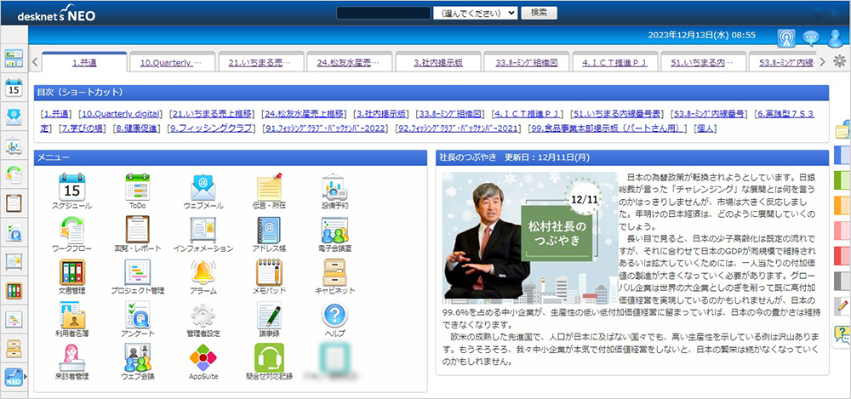Launch ウェブ会議 from the menu
The image size is (851, 399).
click(137, 362)
